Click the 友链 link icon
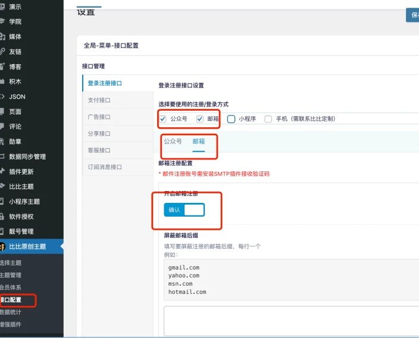 click(2, 51)
